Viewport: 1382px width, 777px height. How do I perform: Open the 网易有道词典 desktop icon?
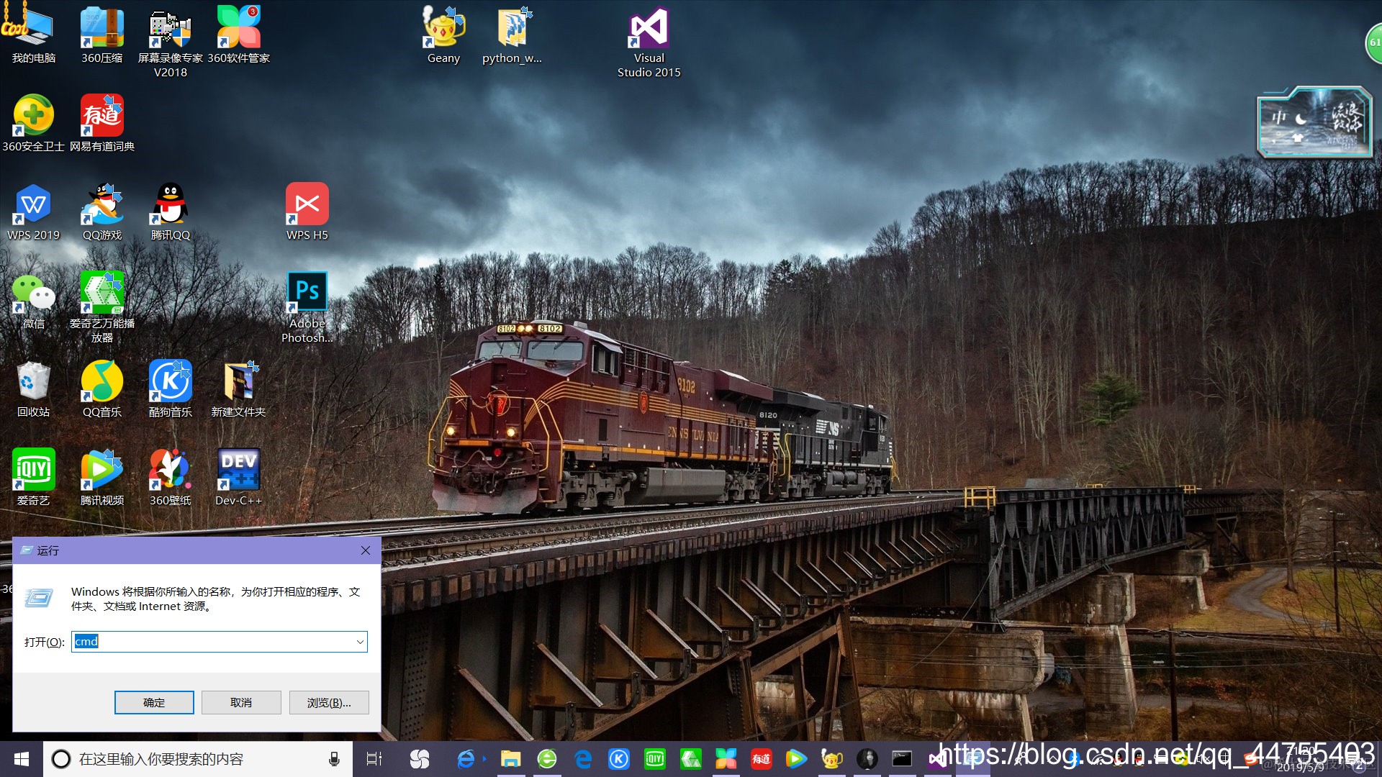pyautogui.click(x=101, y=116)
